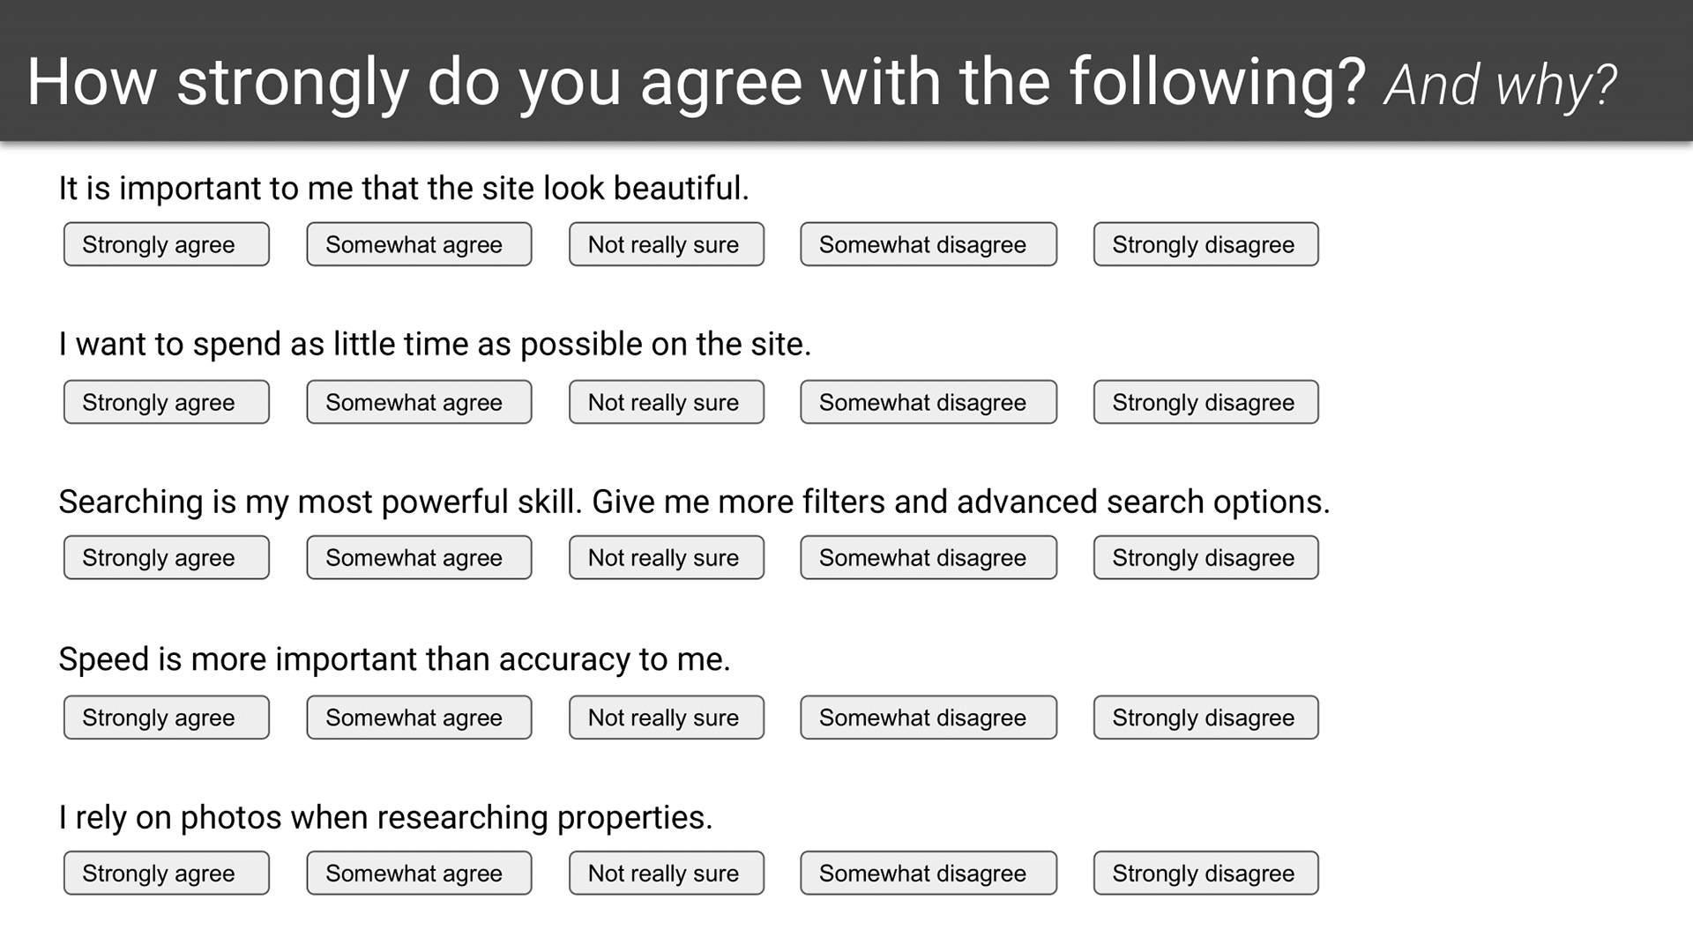Screen dimensions: 1693x952
Task: Select Somewhat agree for advanced search options
Action: click(419, 557)
